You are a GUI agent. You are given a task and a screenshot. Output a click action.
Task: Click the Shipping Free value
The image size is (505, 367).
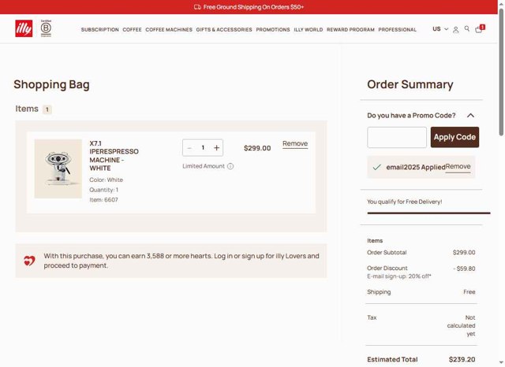[469, 292]
